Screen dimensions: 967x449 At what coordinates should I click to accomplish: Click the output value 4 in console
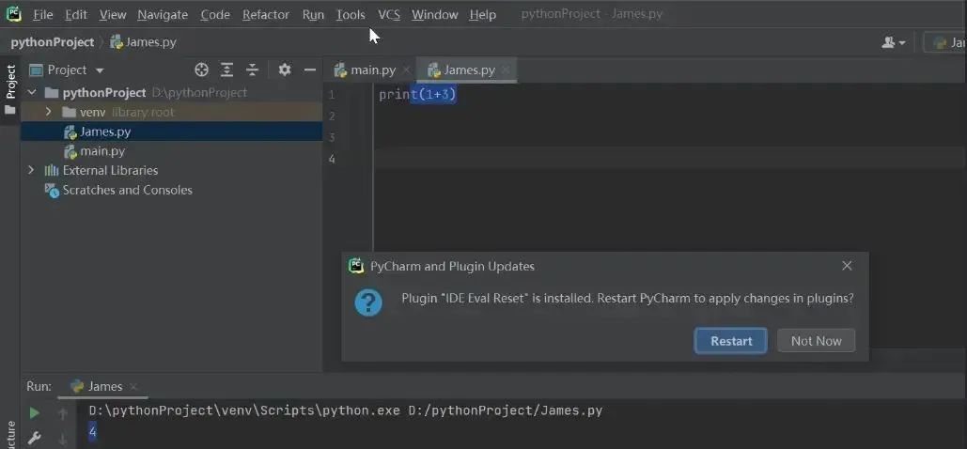(x=92, y=432)
